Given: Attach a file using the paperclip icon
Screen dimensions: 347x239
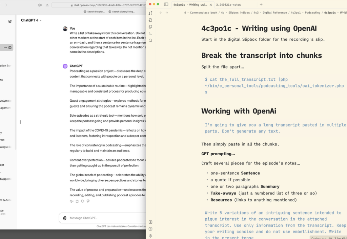Looking at the screenshot, I should (x=65, y=218).
